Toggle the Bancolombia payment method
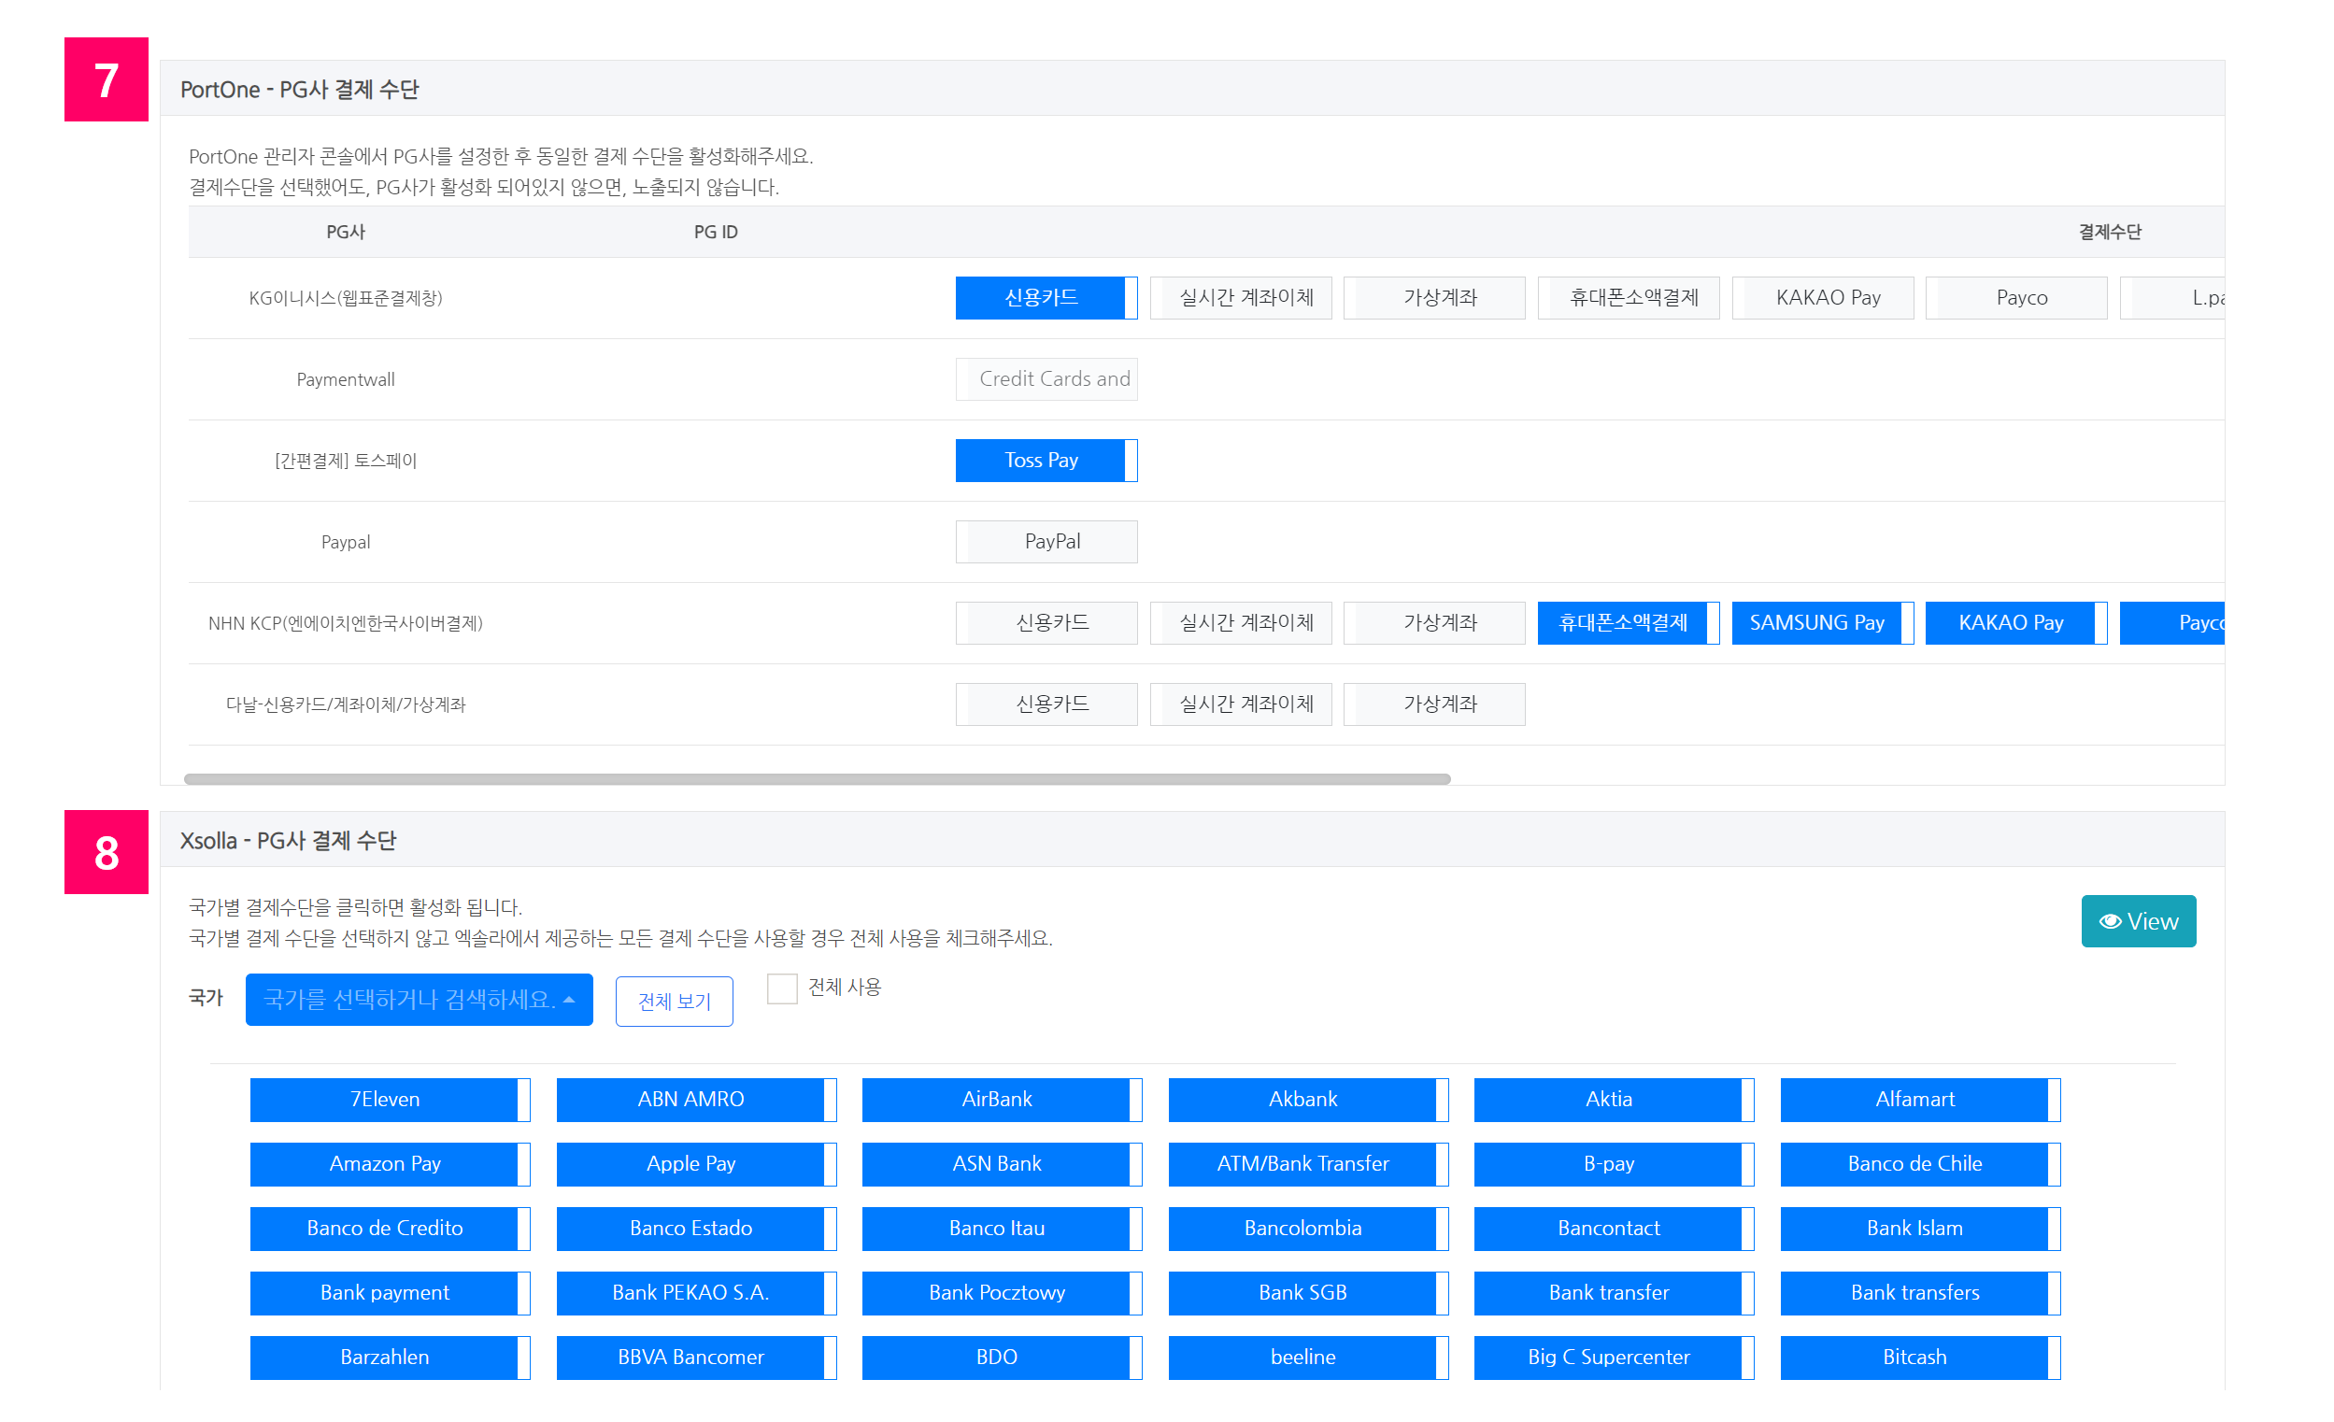Viewport: 2334px width, 1422px height. (1308, 1229)
